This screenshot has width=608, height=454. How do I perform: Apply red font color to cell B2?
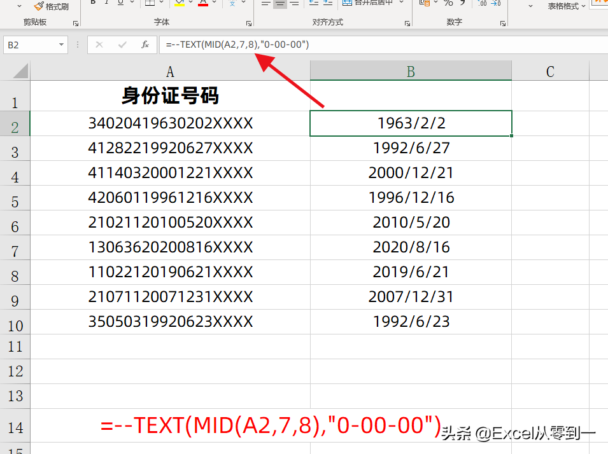204,4
